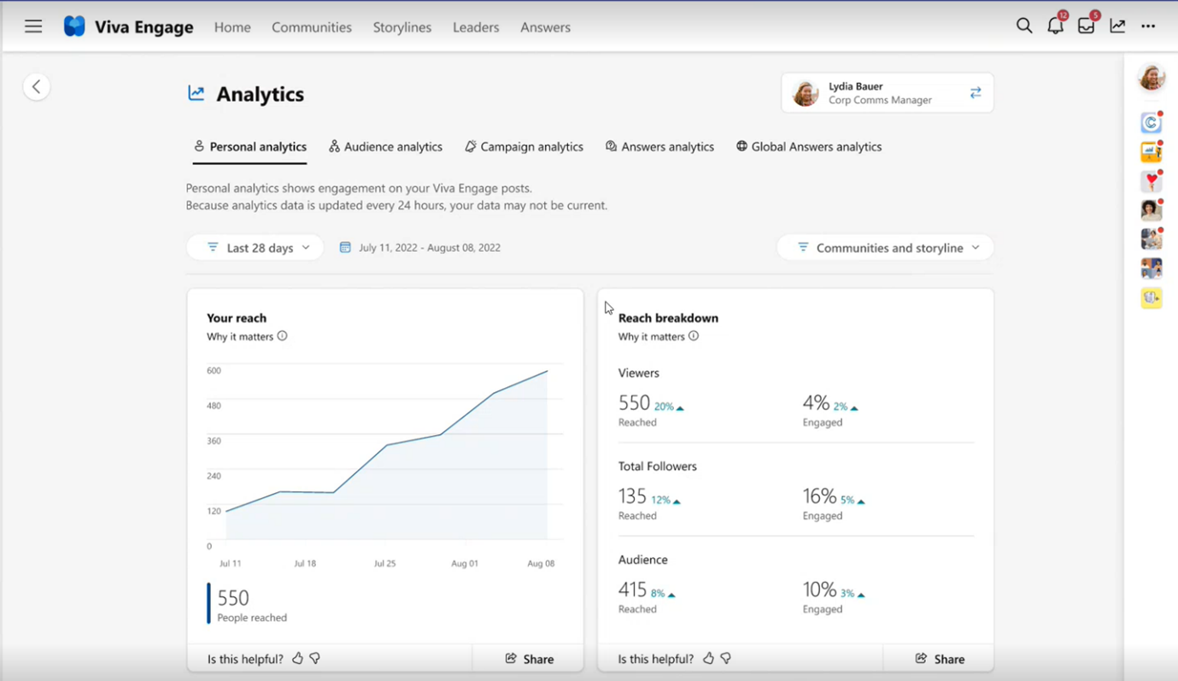Click thumbs up on Your reach card
Image resolution: width=1178 pixels, height=681 pixels.
(297, 659)
